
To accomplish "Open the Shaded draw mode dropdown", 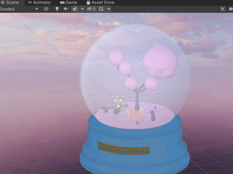I will coord(19,9).
